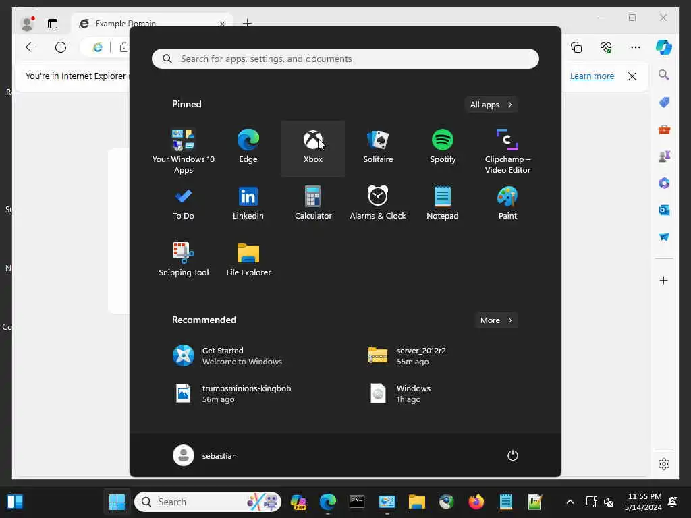Open File Explorer from pinned apps
The image size is (691, 518).
click(248, 260)
